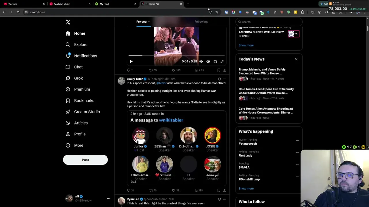The width and height of the screenshot is (369, 207).
Task: Bookmark this page with the star icon
Action: (217, 12)
